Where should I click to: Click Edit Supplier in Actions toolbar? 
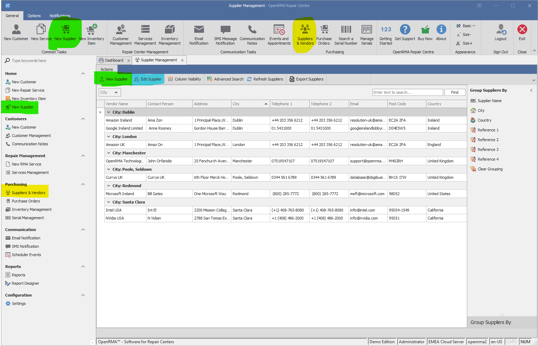tap(148, 79)
